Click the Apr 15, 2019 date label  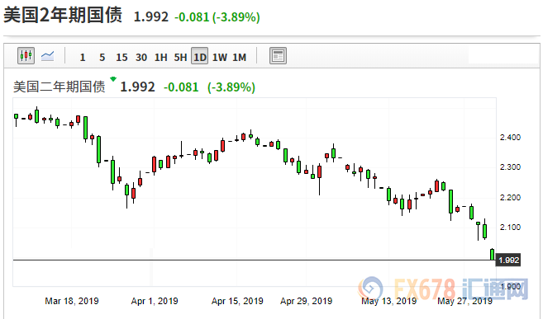(237, 301)
